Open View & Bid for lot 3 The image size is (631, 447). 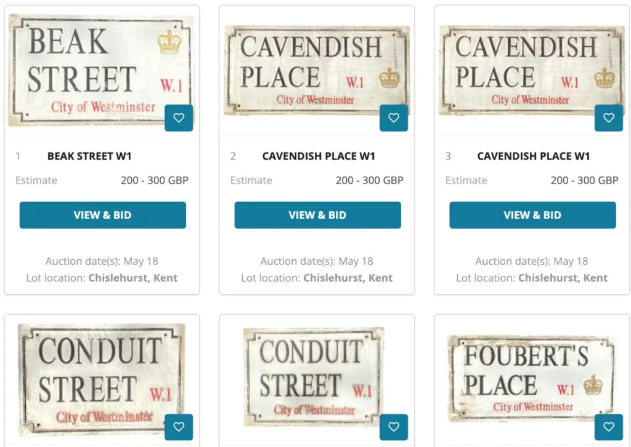[x=532, y=215]
